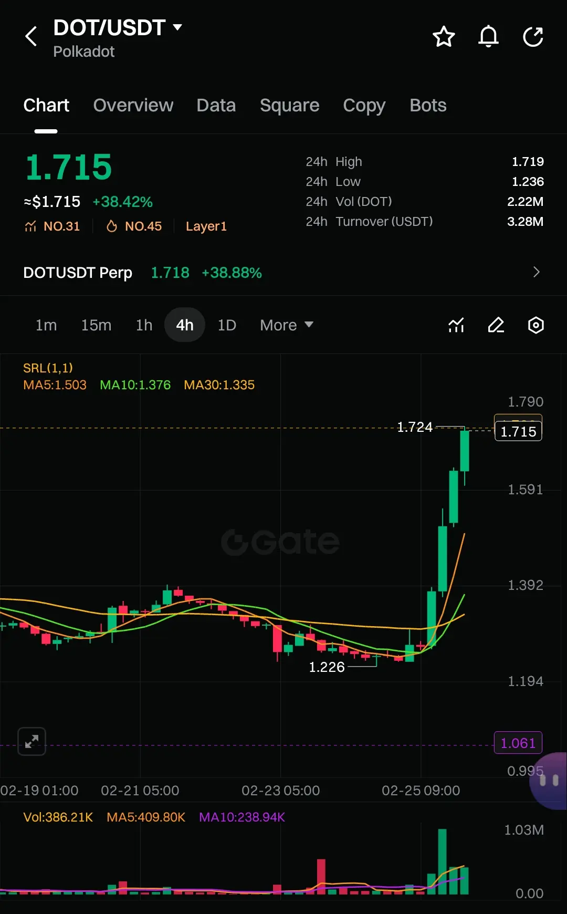Tap 24h Turnover value 3.28M
567x914 pixels.
pos(525,222)
